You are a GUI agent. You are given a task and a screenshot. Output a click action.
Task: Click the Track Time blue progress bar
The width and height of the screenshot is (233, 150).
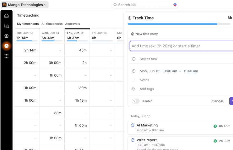tap(172, 24)
